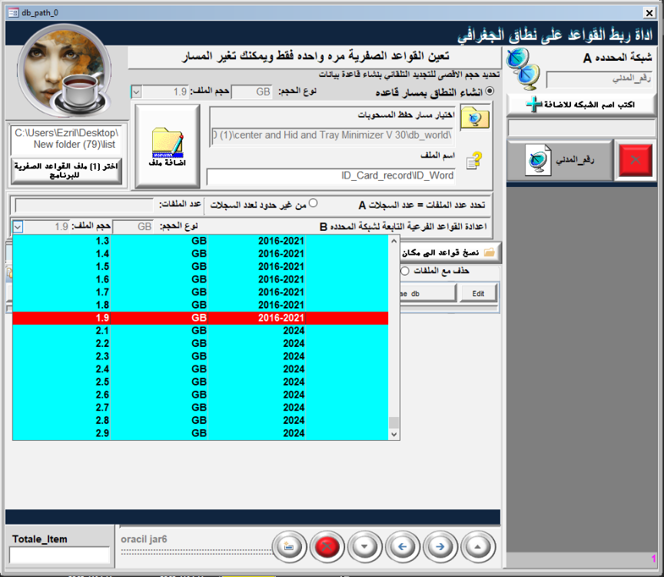Click the add file folder button

(167, 145)
